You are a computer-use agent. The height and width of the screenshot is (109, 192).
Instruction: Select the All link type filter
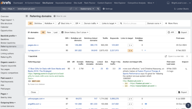tap(30, 23)
